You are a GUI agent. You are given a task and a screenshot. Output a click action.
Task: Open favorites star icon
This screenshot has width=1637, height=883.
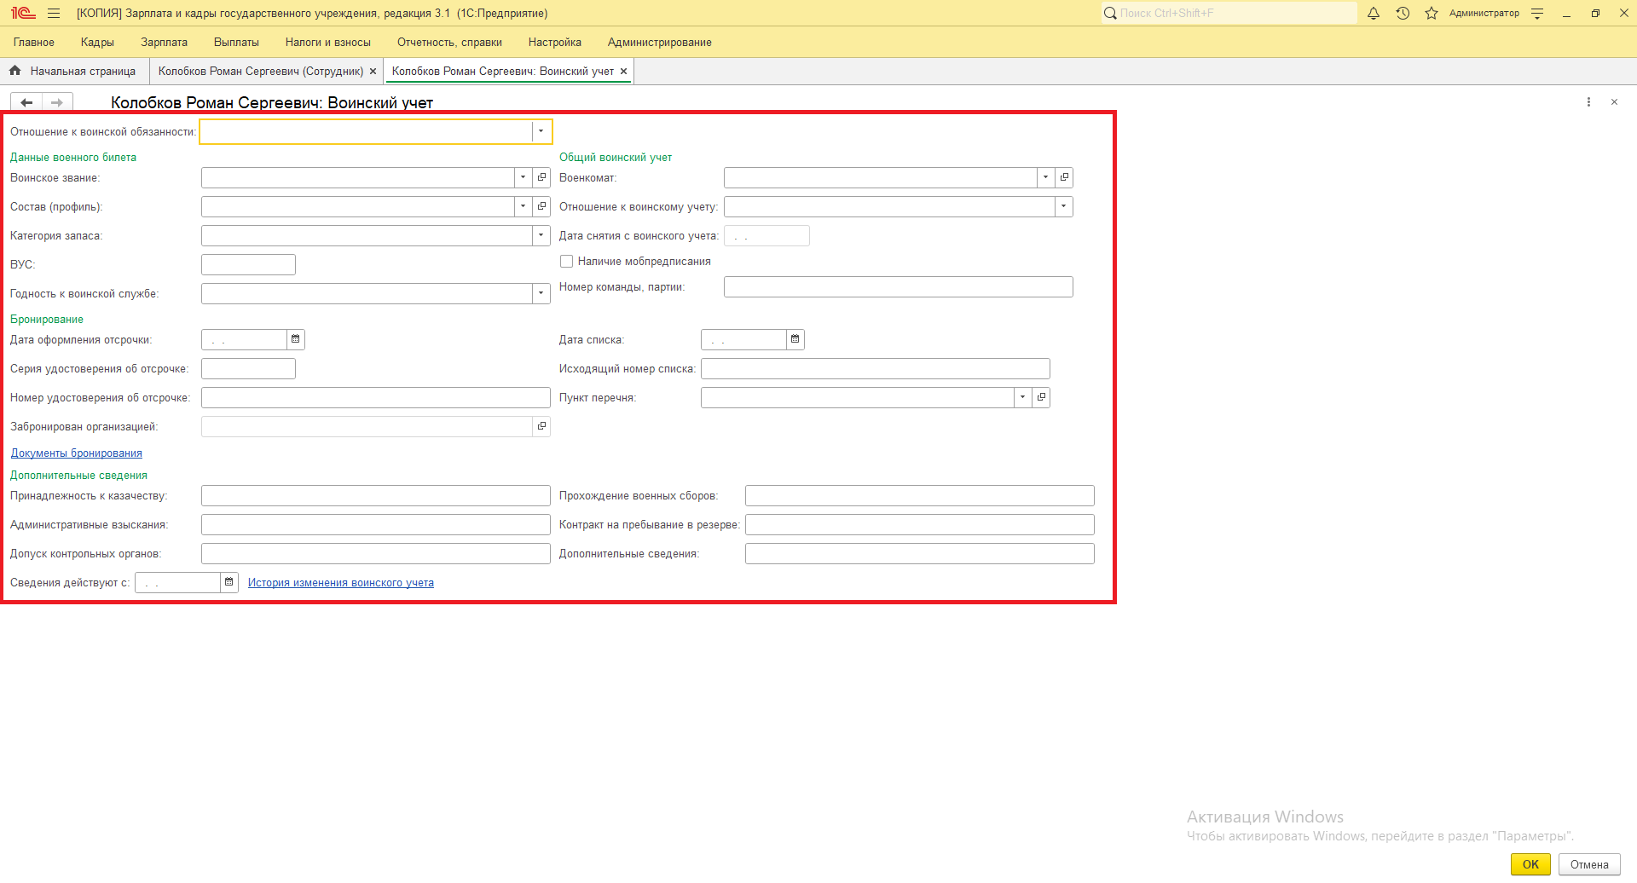coord(1432,14)
